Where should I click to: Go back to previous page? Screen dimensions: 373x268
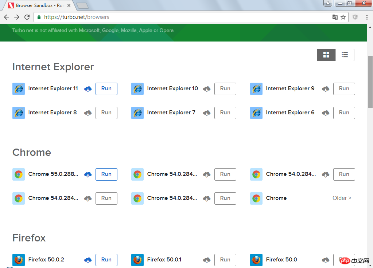point(7,17)
